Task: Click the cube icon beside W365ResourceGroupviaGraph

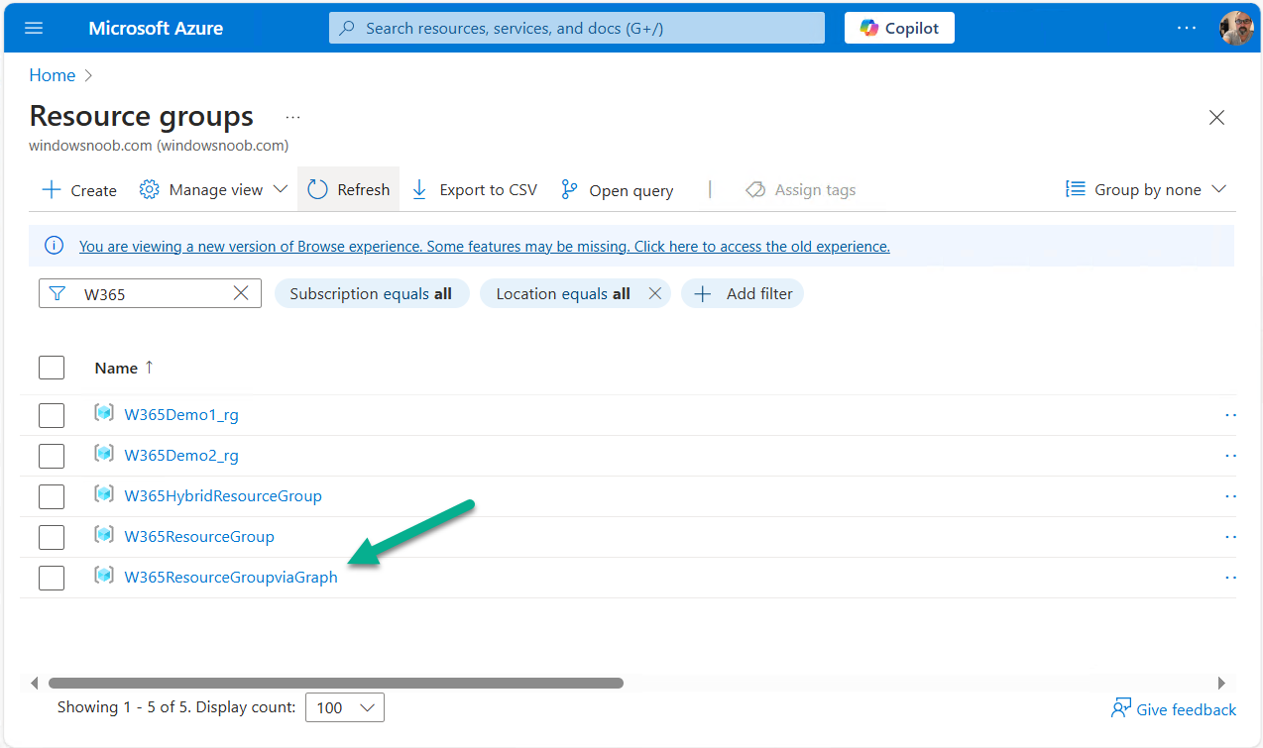Action: (x=104, y=576)
